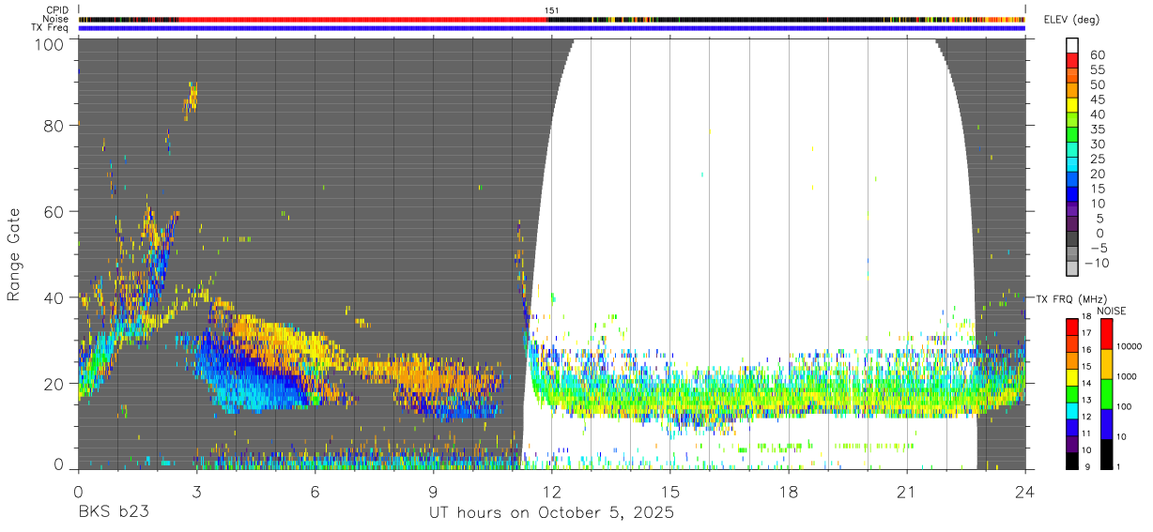Image resolution: width=1153 pixels, height=532 pixels.
Task: Click range gate tick label 80
Action: point(55,125)
